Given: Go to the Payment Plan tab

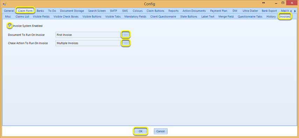Looking at the screenshot, I should tap(219, 11).
